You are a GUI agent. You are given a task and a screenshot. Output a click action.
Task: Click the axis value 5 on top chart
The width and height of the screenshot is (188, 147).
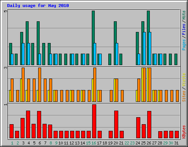click(6, 11)
